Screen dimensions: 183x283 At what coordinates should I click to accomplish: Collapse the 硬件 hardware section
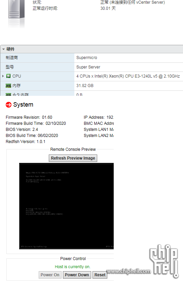pyautogui.click(x=3, y=49)
